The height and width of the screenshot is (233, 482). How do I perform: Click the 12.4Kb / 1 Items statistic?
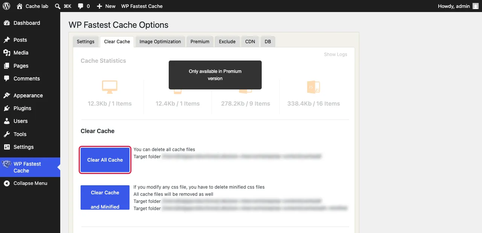pos(178,104)
